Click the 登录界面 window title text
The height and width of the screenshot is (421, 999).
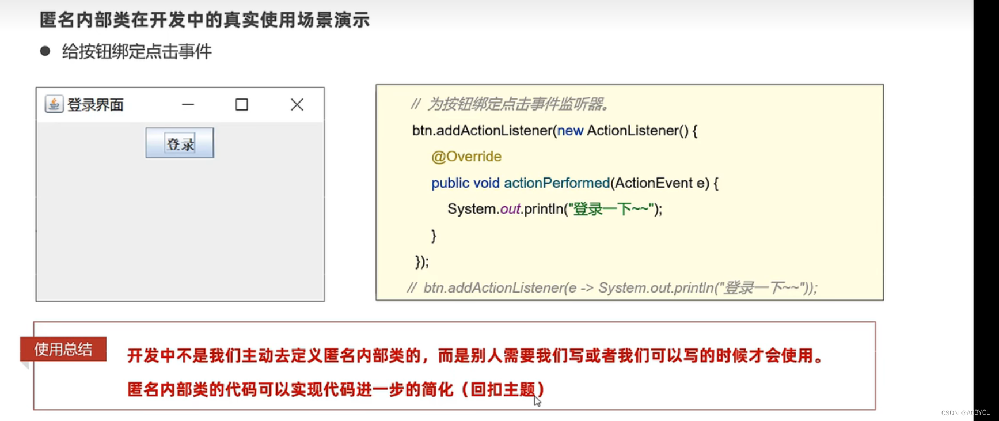click(x=96, y=105)
